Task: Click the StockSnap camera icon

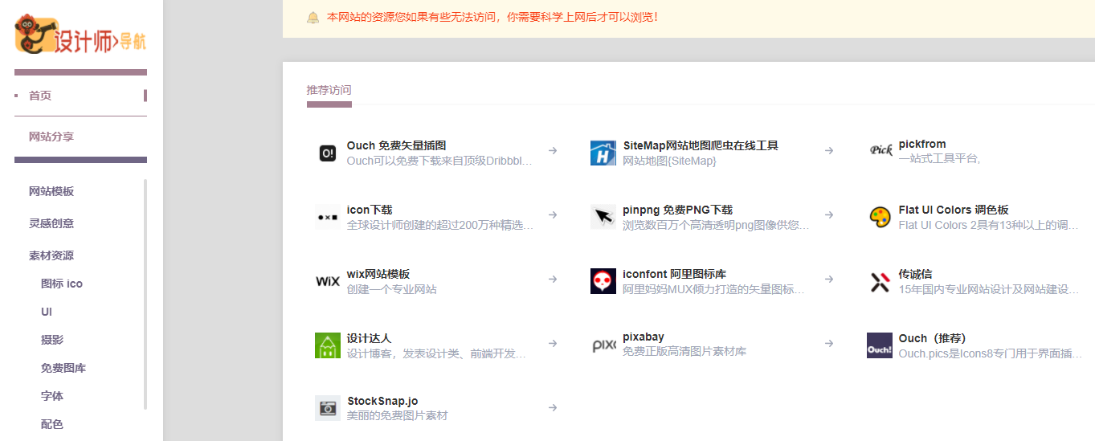Action: coord(327,408)
